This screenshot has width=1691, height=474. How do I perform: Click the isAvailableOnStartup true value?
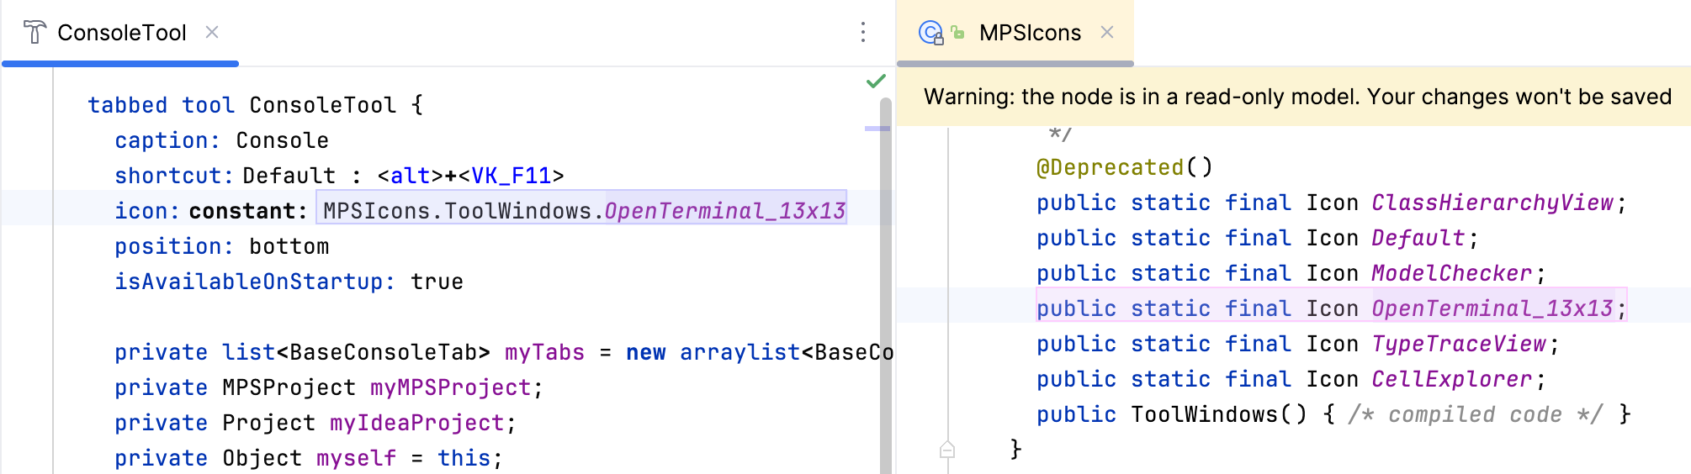[437, 282]
